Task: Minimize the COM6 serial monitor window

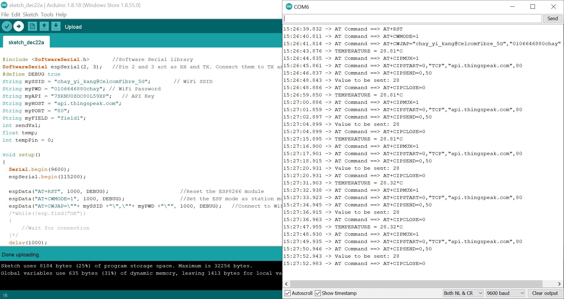Action: 513,6
